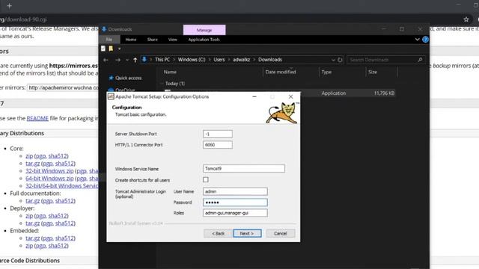Click the quick access toolbar dropdown arrow

click(119, 49)
